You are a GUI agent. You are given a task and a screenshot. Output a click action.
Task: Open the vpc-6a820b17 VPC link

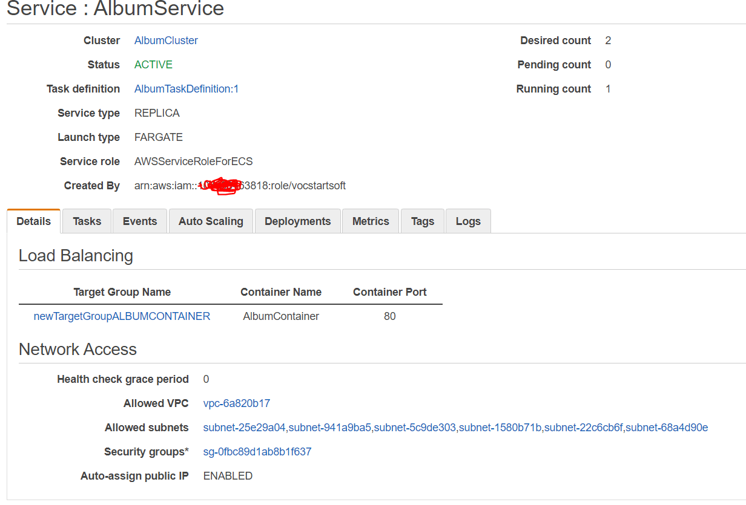(x=237, y=403)
